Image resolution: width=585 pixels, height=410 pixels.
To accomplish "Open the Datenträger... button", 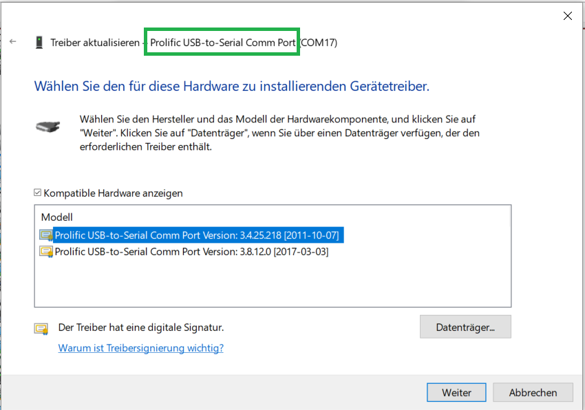I will pyautogui.click(x=465, y=327).
